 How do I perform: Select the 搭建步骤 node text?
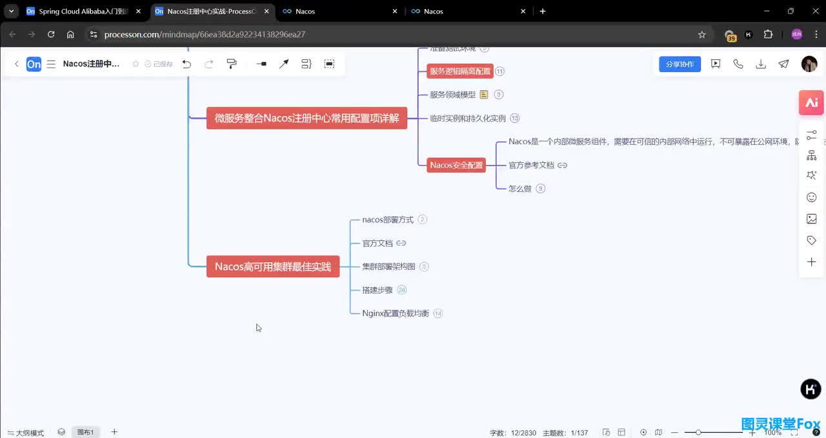378,290
